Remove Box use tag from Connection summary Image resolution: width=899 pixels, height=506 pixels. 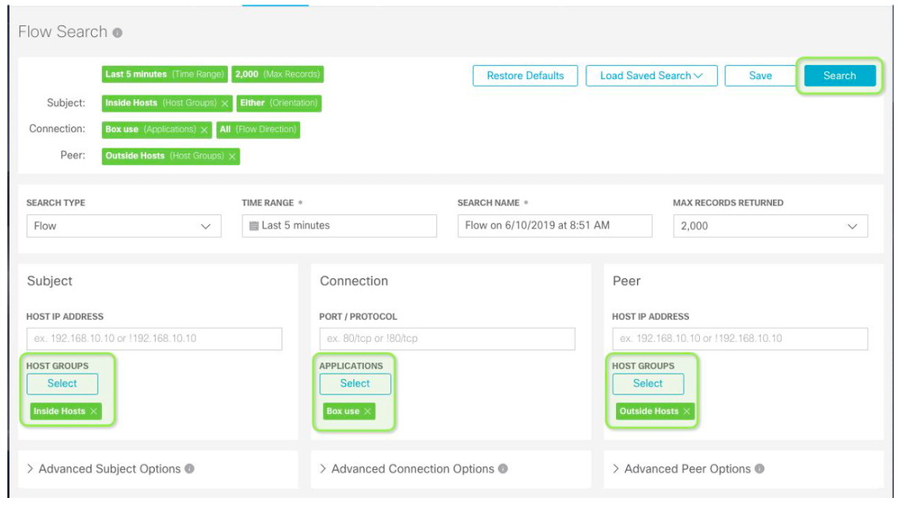pyautogui.click(x=204, y=130)
